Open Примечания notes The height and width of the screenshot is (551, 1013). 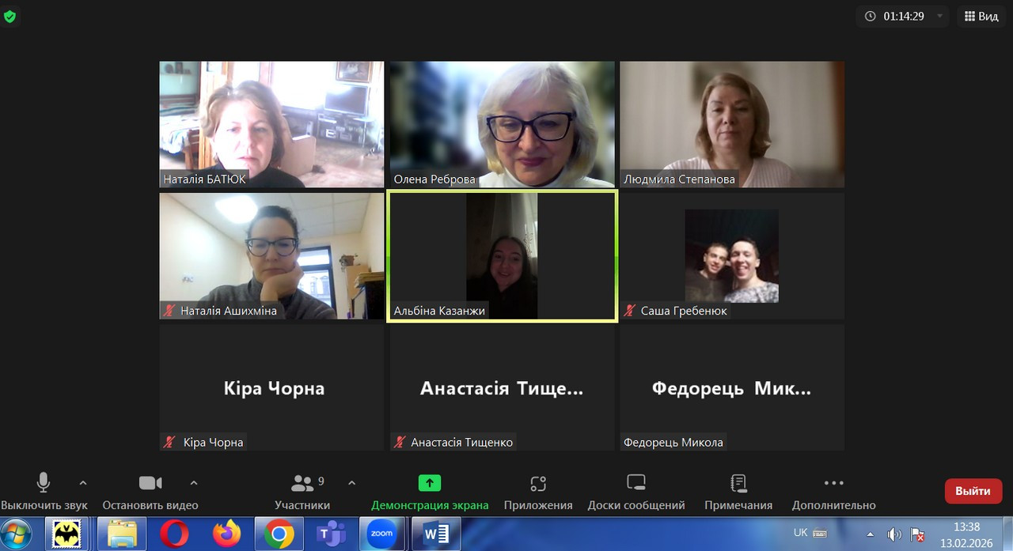point(738,491)
